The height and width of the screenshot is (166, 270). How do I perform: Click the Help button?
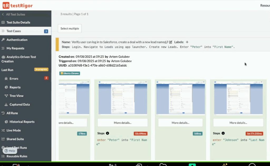(10, 151)
